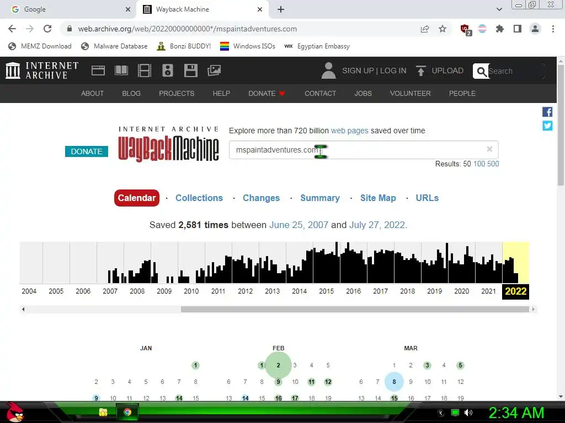Open the Internet Archive audio speaker icon
This screenshot has width=565, height=423.
(168, 70)
